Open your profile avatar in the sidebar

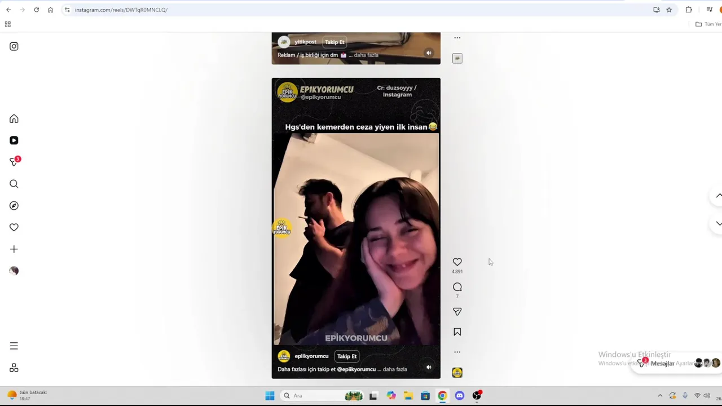pyautogui.click(x=14, y=271)
